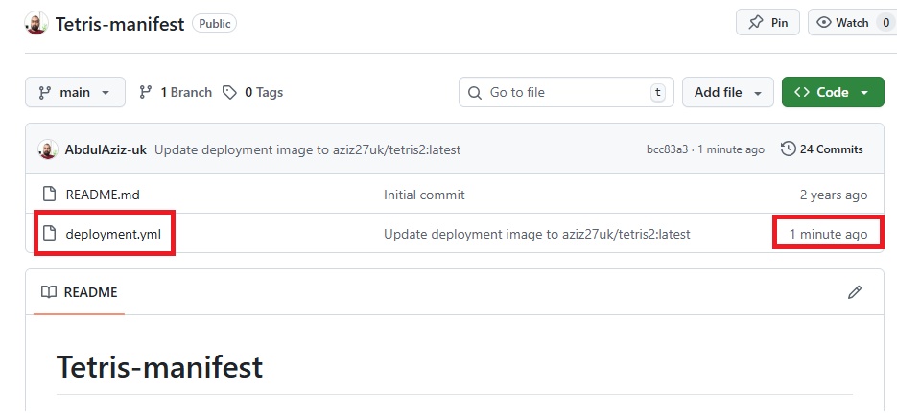Pin the repository with Pin button
The width and height of the screenshot is (897, 413).
pos(767,23)
